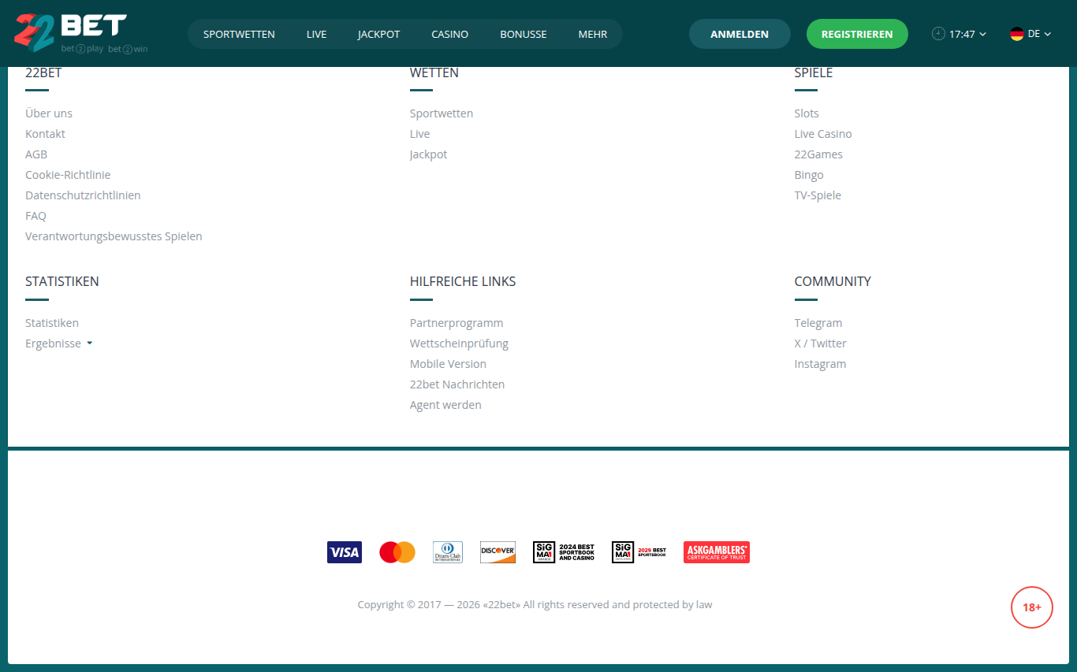Screen dimensions: 1077x672
Task: Click the SPIELE section heading
Action: point(814,73)
